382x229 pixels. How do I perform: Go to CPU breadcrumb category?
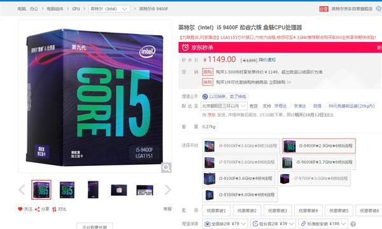76,9
